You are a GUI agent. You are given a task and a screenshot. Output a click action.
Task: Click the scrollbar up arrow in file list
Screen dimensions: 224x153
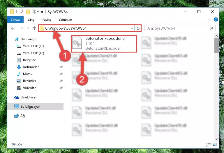coord(216,36)
